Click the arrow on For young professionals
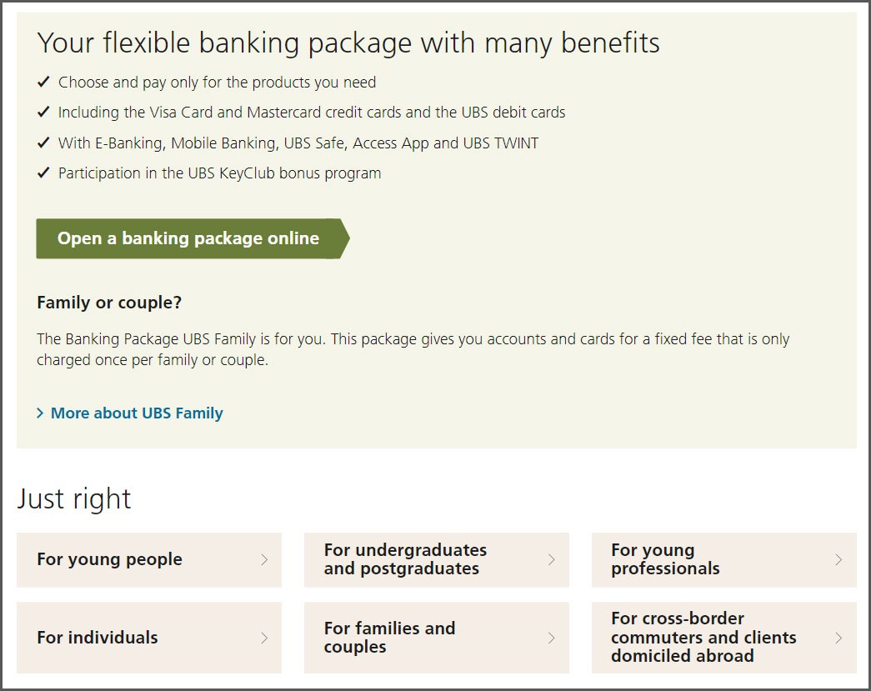The width and height of the screenshot is (871, 691). (838, 560)
